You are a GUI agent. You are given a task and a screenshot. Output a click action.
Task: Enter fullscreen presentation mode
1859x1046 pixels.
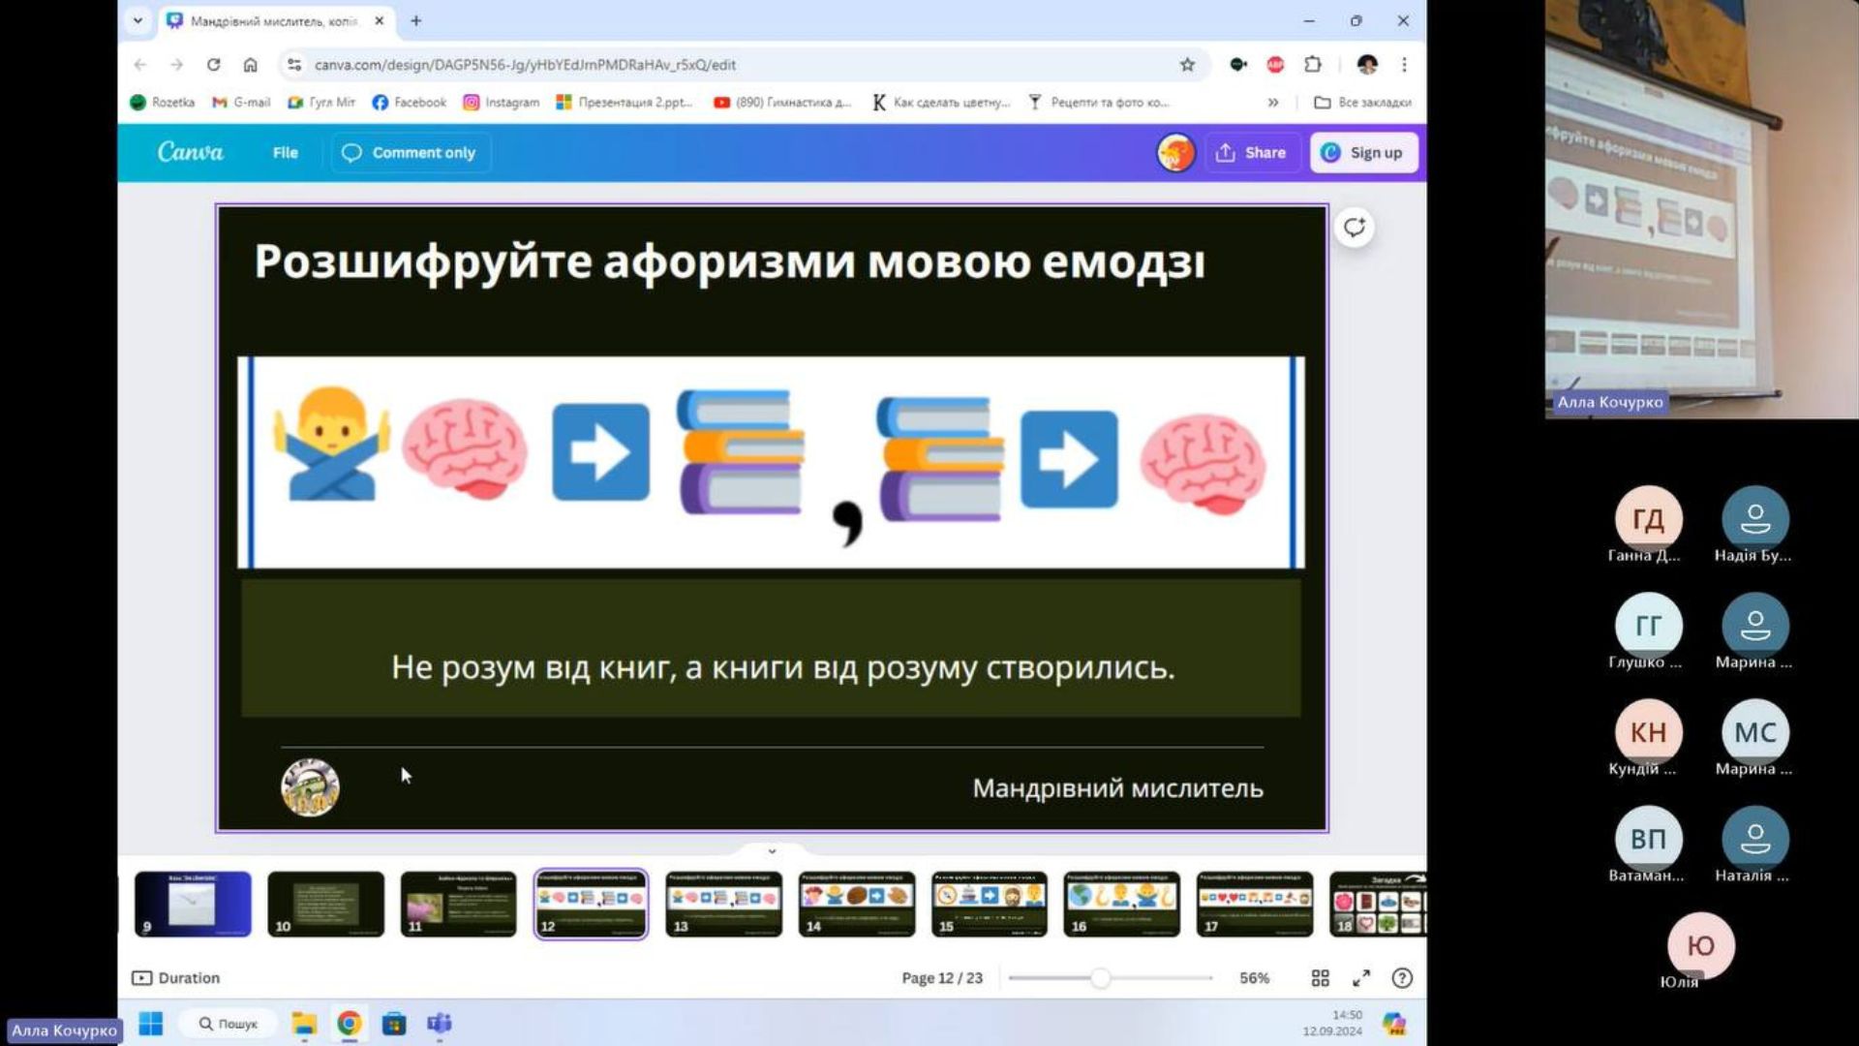click(x=1361, y=978)
